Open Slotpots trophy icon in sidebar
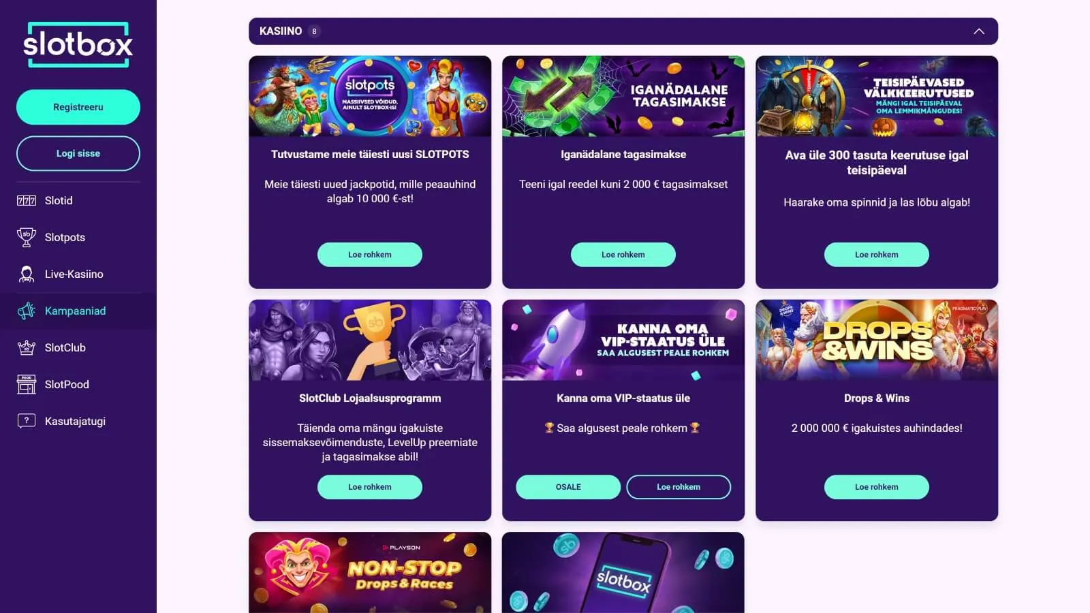The height and width of the screenshot is (613, 1090). click(x=27, y=237)
